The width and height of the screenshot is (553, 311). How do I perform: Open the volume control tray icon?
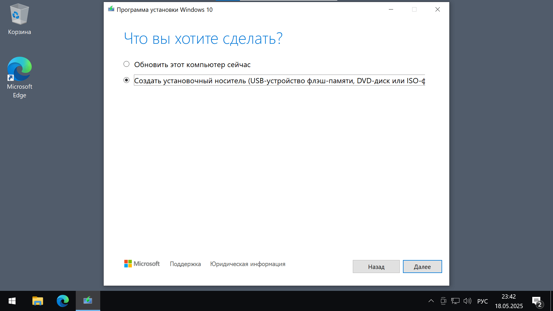coord(467,301)
